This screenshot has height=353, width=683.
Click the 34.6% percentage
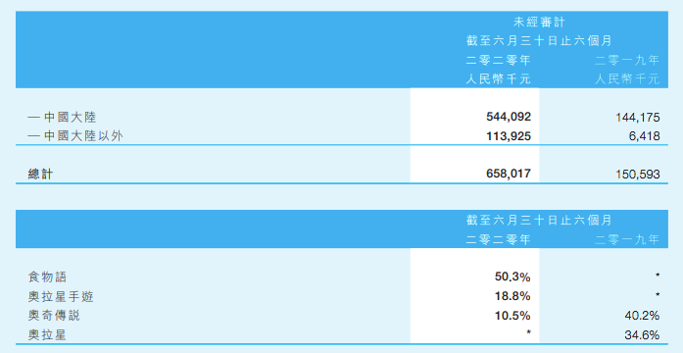(642, 335)
